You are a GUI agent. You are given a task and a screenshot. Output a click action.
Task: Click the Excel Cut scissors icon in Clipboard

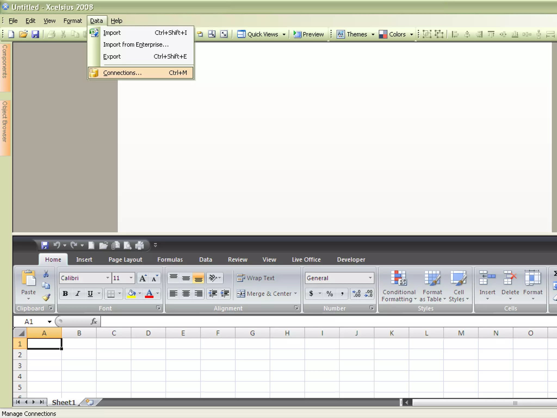(46, 274)
